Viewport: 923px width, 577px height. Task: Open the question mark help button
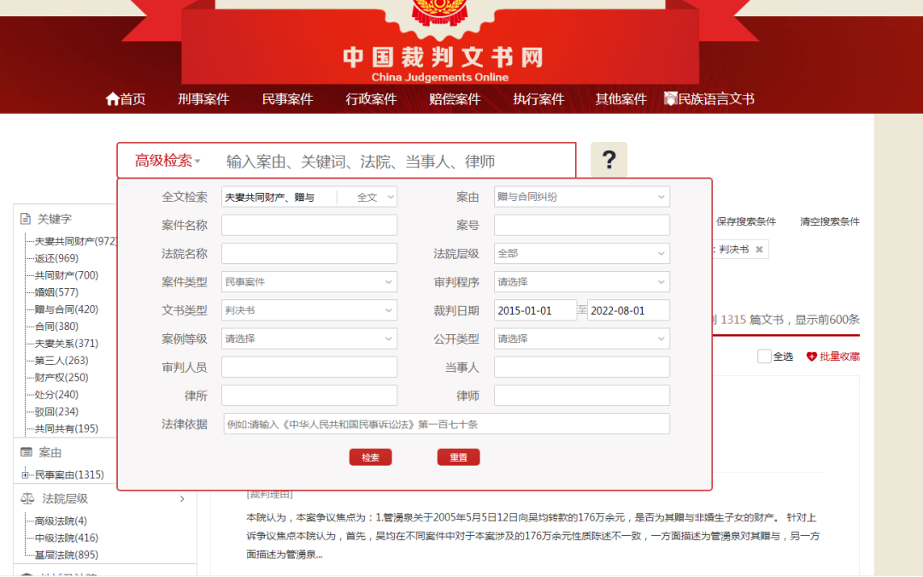(x=609, y=160)
